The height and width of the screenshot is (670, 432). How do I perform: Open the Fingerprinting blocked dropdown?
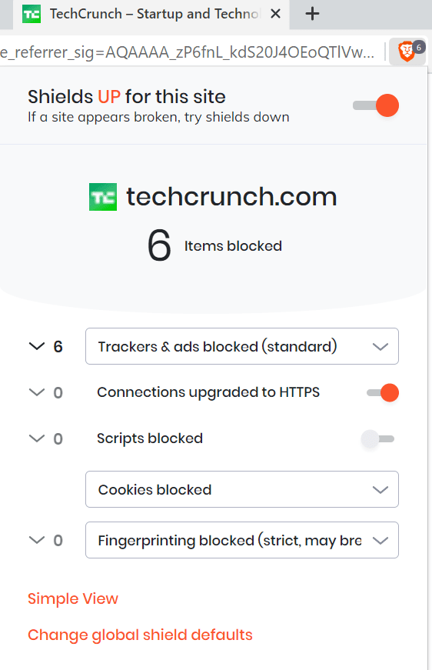[x=242, y=540]
